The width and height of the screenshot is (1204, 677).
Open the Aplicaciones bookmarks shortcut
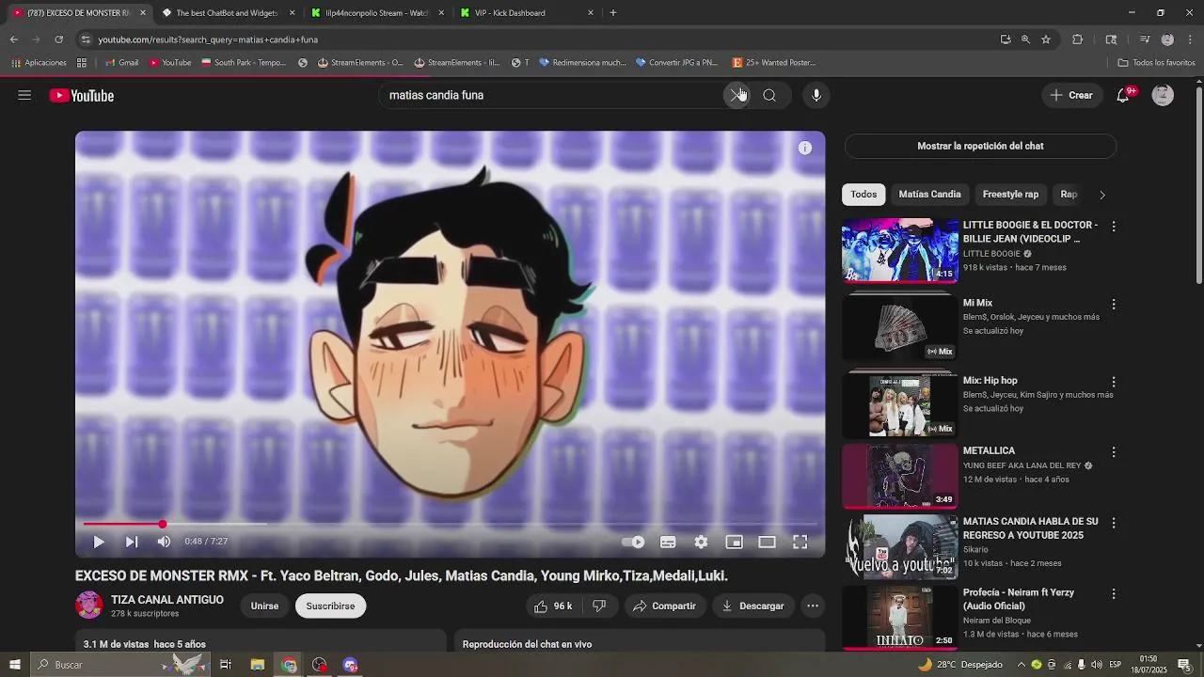coord(39,63)
